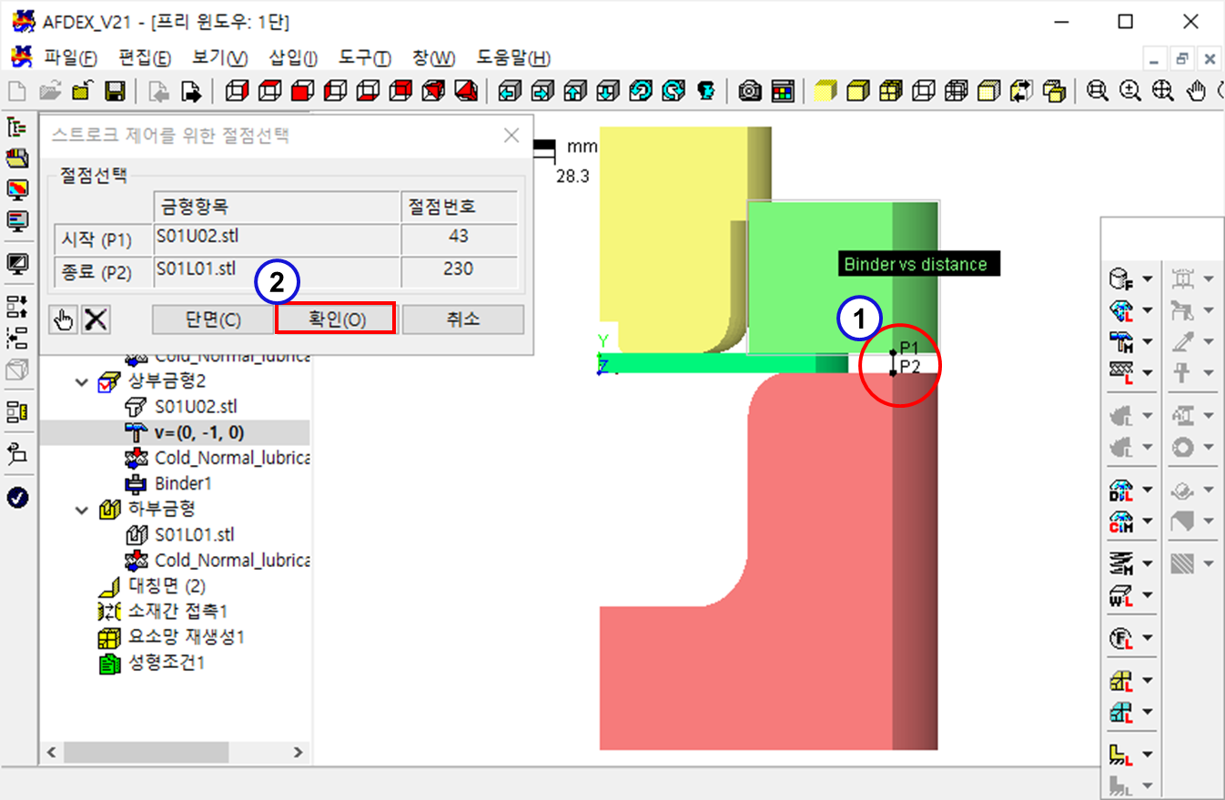The height and width of the screenshot is (800, 1225).
Task: Collapse the 상부금형2 tree node
Action: coord(84,381)
